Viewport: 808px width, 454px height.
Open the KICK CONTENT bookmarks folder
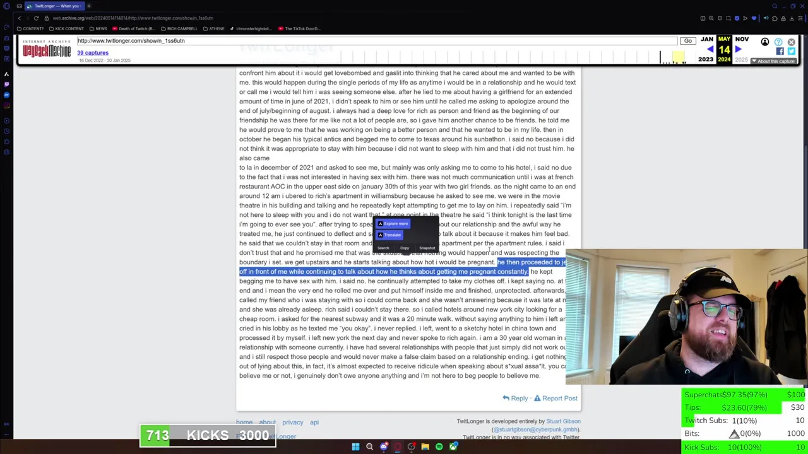click(67, 28)
